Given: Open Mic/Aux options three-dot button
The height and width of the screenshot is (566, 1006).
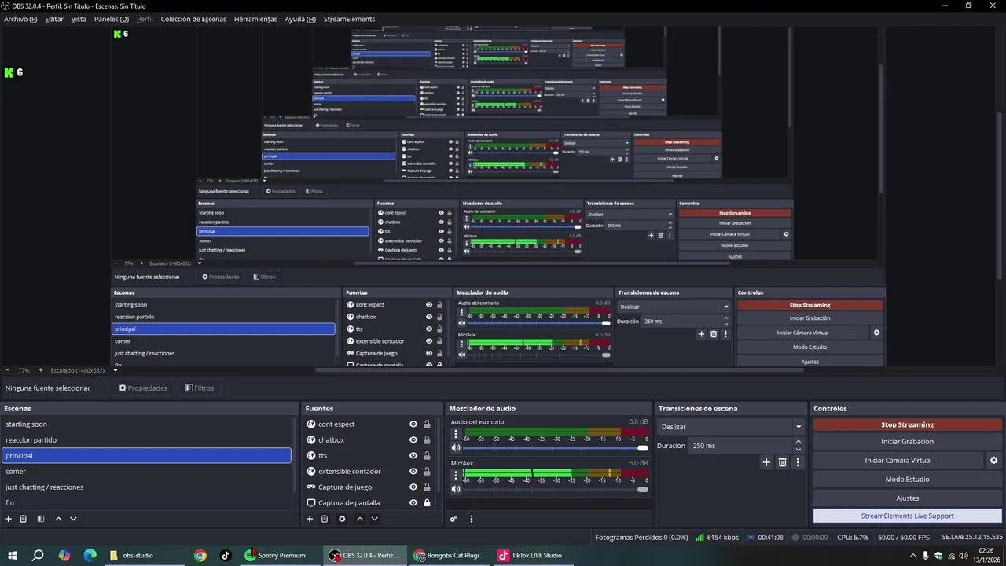Looking at the screenshot, I should click(x=455, y=476).
